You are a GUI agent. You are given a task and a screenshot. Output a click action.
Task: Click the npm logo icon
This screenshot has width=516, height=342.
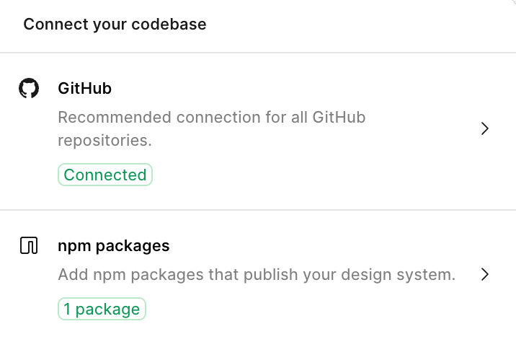point(29,245)
